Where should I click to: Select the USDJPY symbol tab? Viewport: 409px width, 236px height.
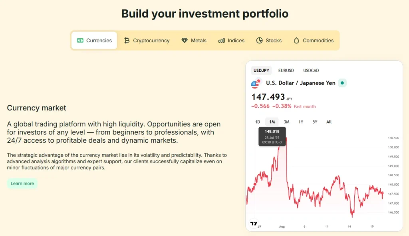tap(262, 71)
